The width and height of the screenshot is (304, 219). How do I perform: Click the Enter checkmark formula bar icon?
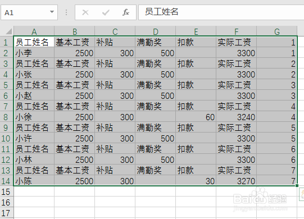pos(106,12)
